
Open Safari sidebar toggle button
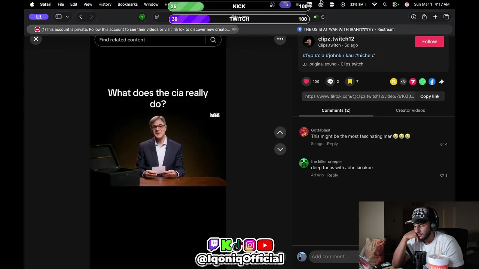[x=58, y=17]
